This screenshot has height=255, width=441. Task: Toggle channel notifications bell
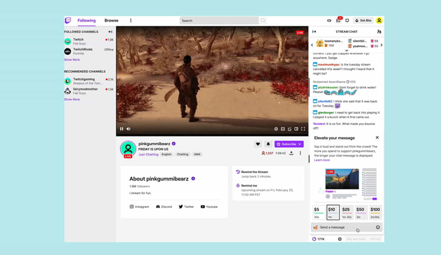pyautogui.click(x=268, y=144)
